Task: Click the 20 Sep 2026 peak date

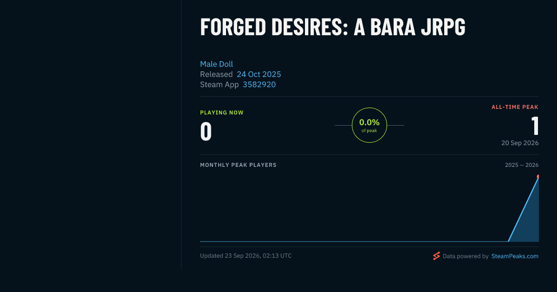Action: coord(520,143)
